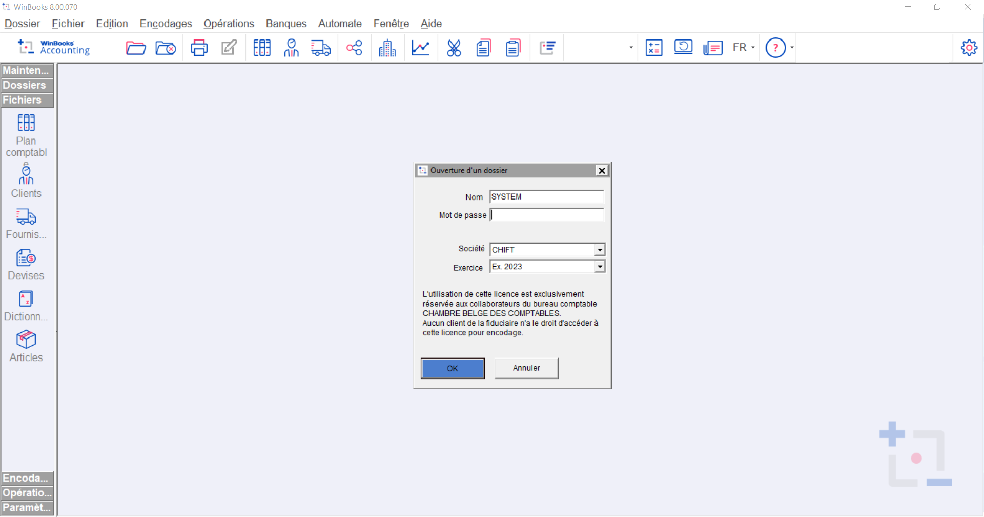
Task: Select the truck-shaped suppliers toolbar icon
Action: (321, 47)
